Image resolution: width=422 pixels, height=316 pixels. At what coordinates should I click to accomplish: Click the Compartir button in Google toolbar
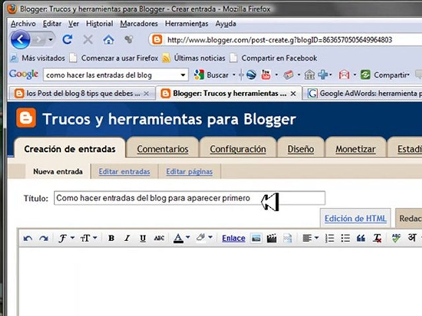click(x=385, y=75)
